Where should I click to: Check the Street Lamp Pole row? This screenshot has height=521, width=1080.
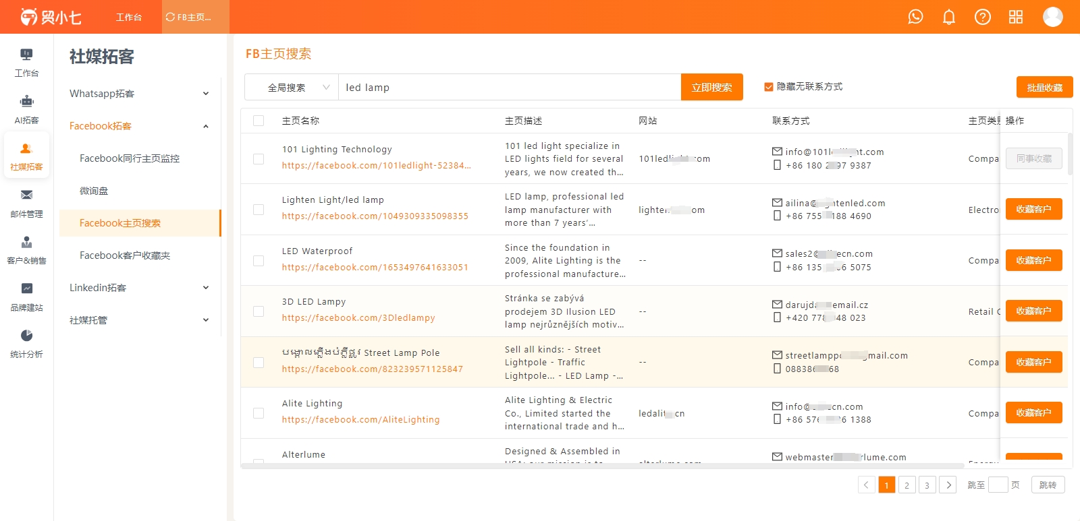pyautogui.click(x=259, y=363)
